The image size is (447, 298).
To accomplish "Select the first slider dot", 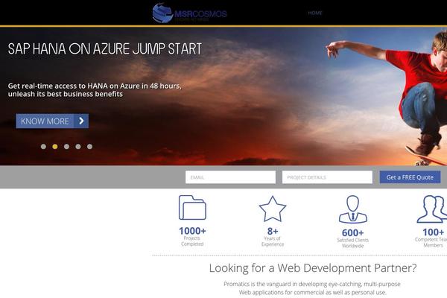I will [x=43, y=147].
